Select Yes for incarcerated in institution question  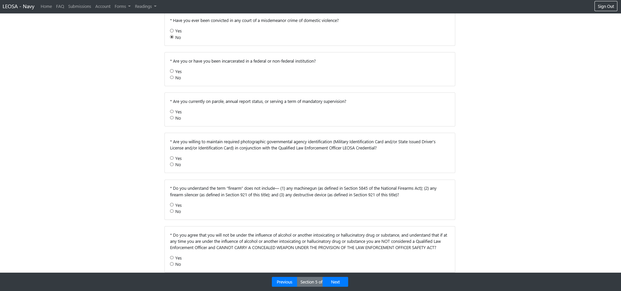click(172, 71)
